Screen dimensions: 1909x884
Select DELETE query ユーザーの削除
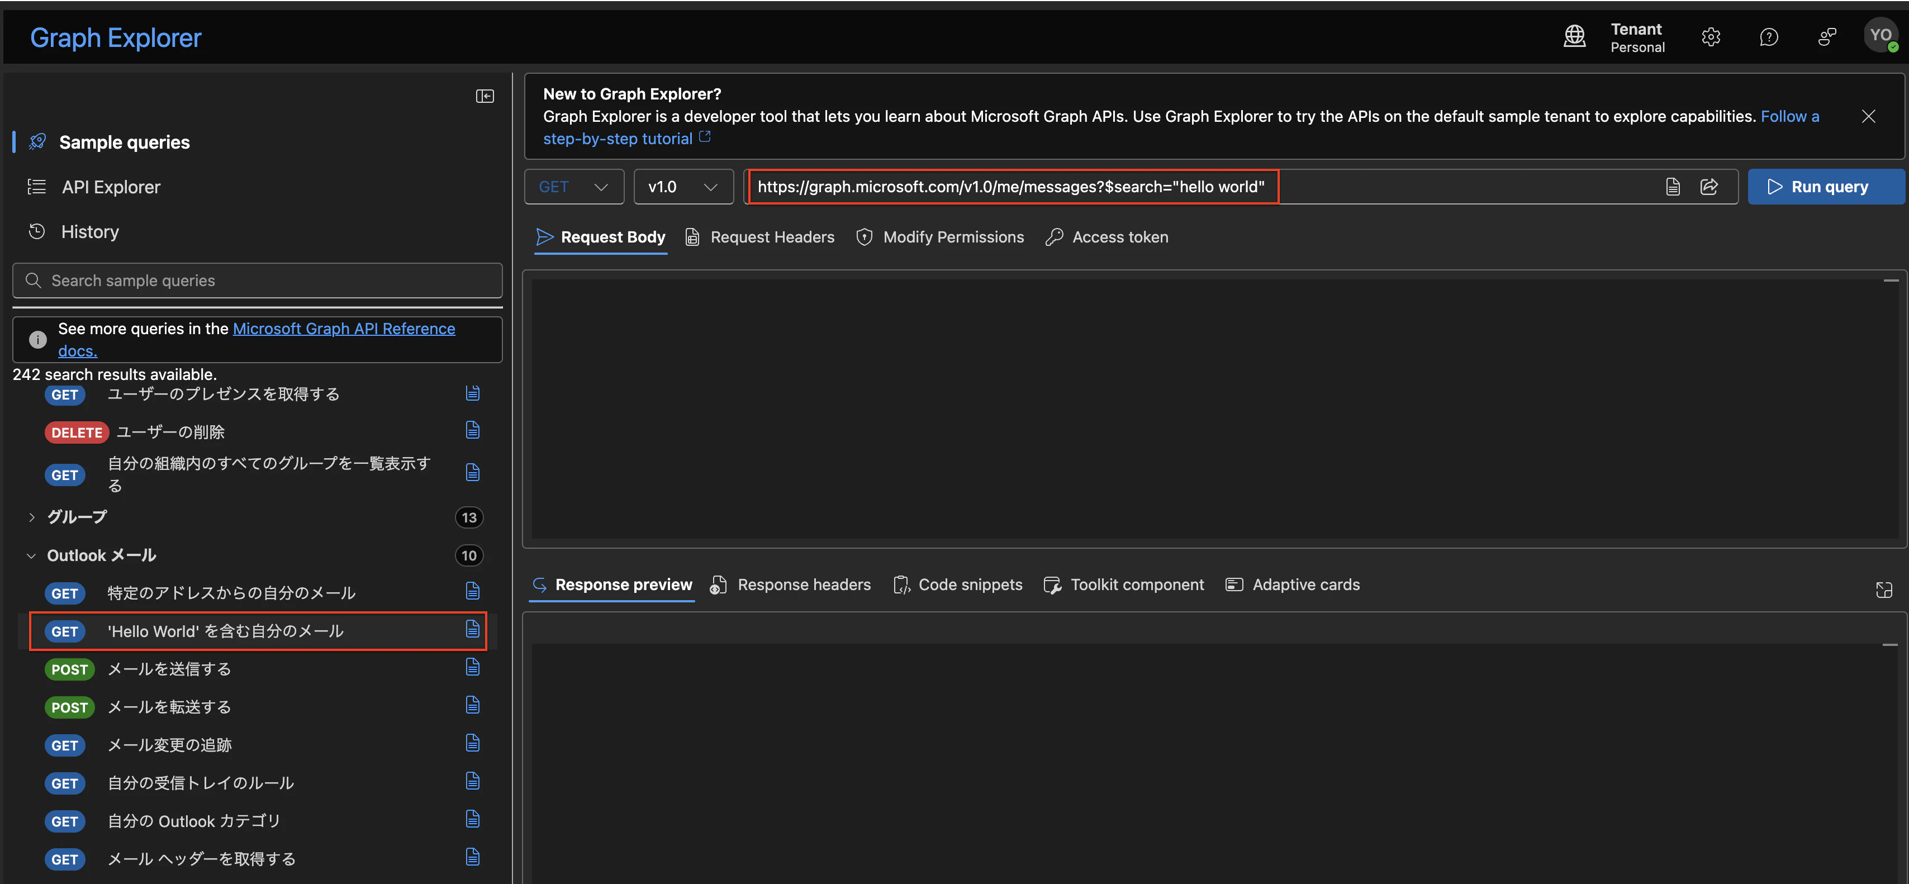[x=170, y=432]
